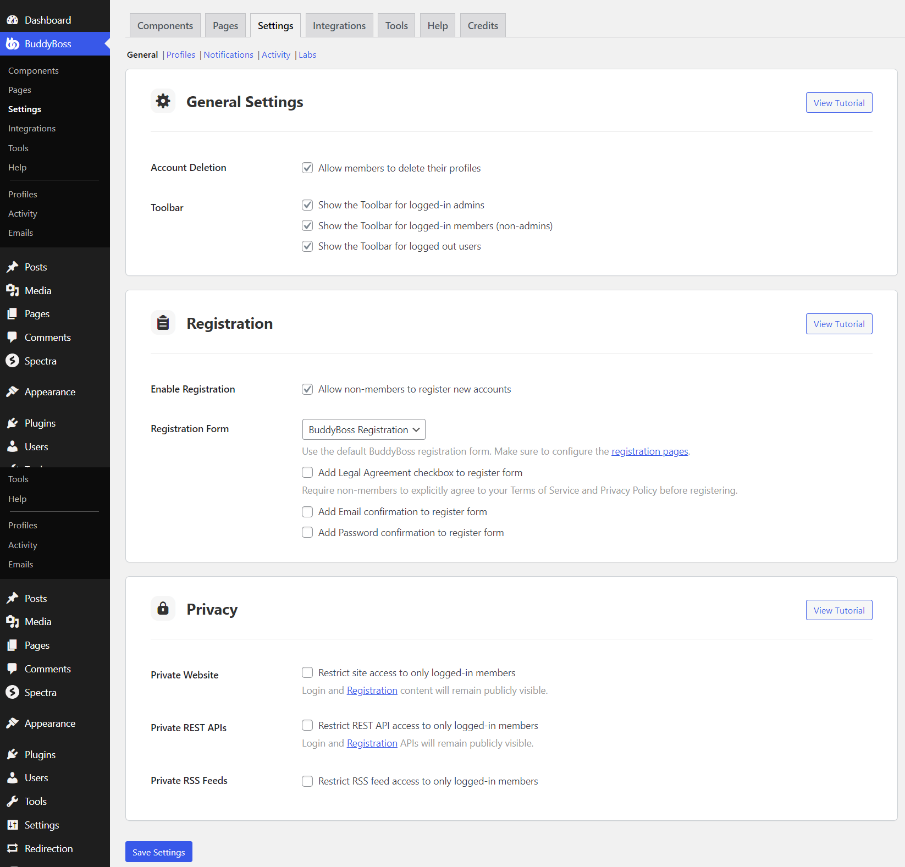Check Restrict site access to only logged-in members
The height and width of the screenshot is (867, 905).
coord(307,673)
